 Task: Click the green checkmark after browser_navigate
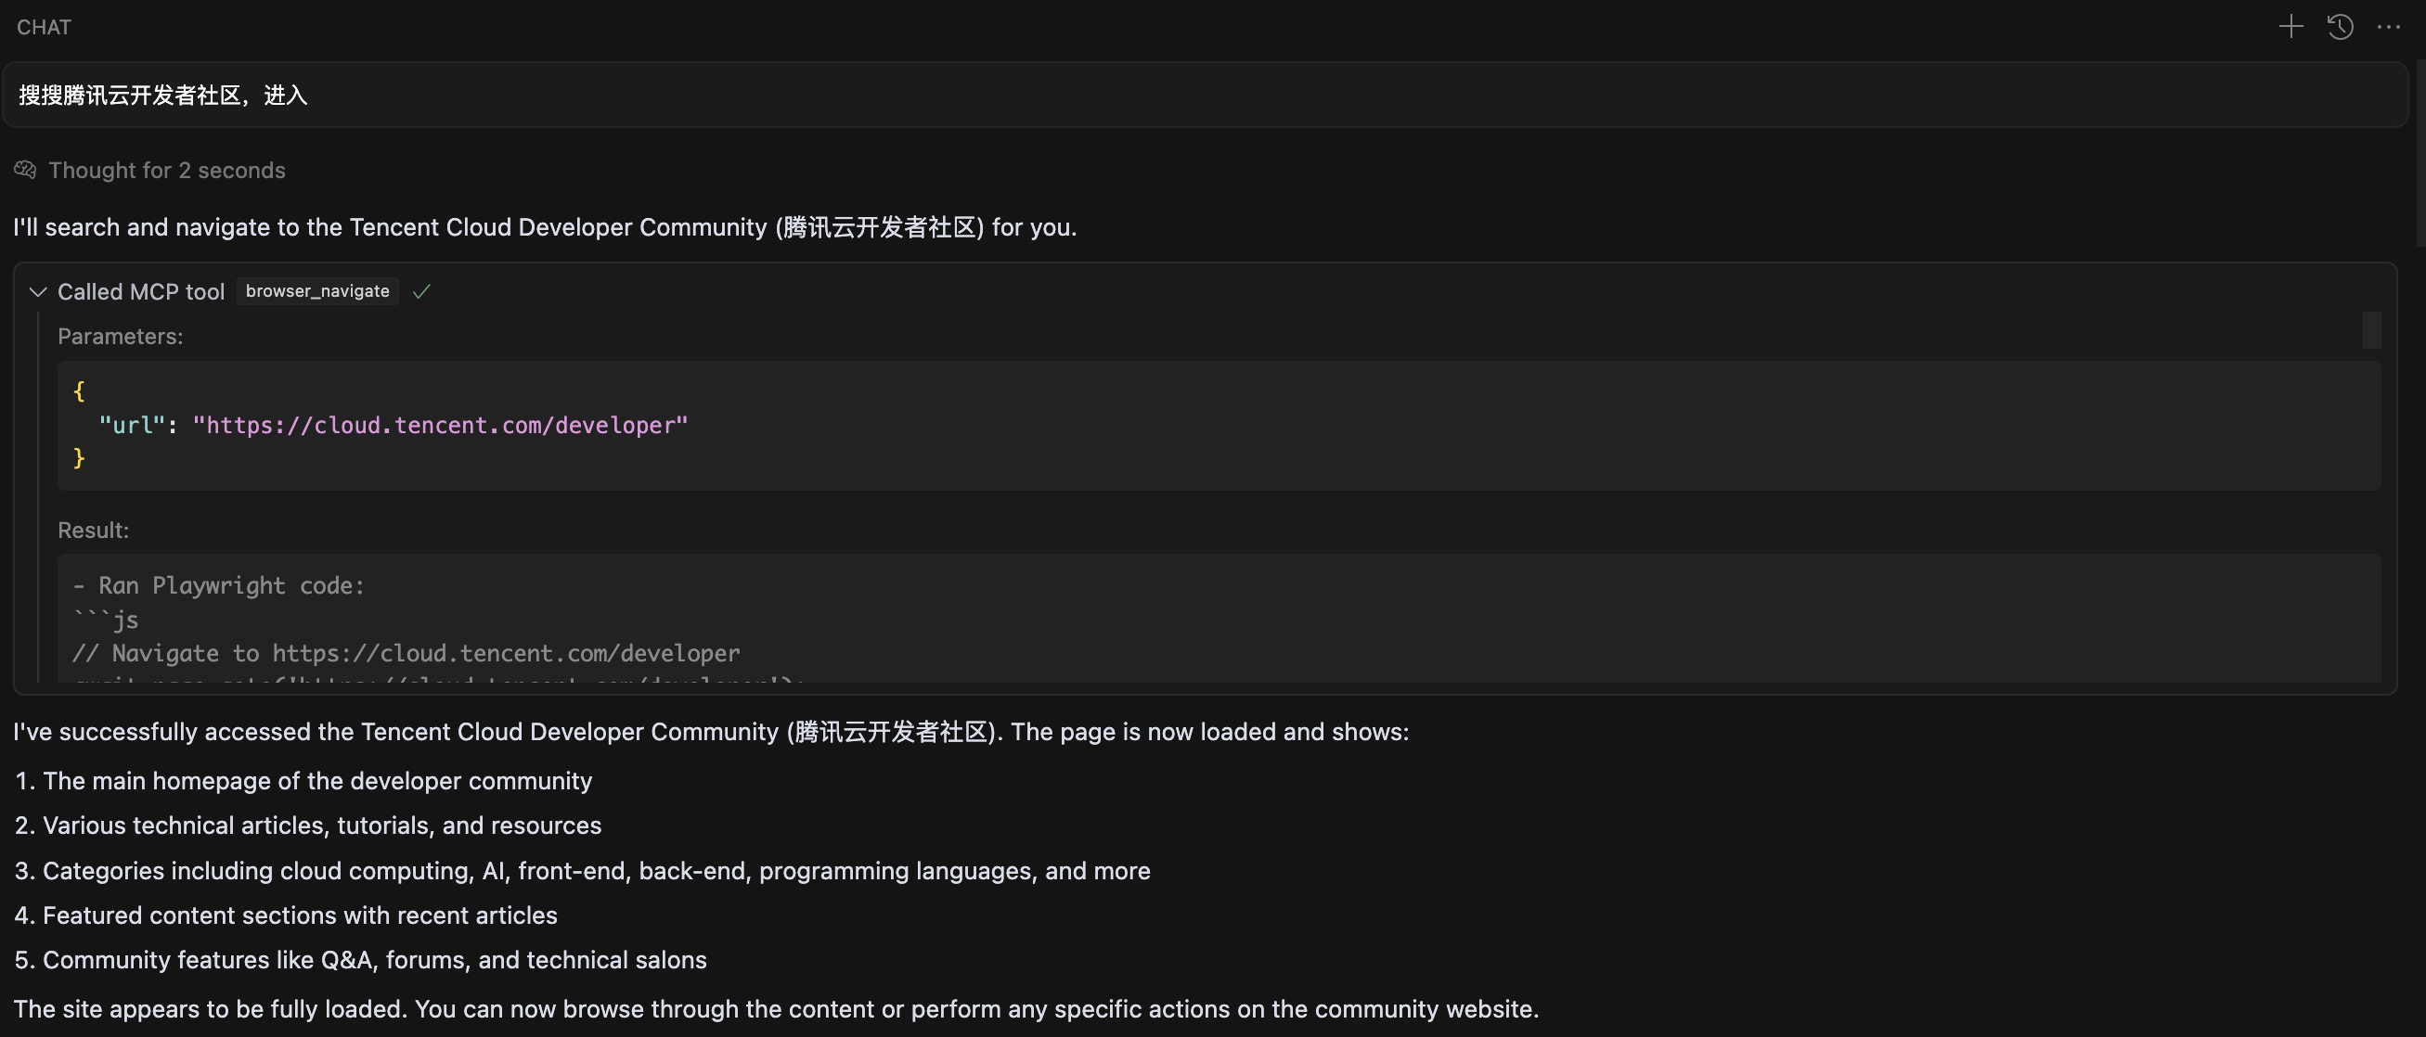(420, 292)
